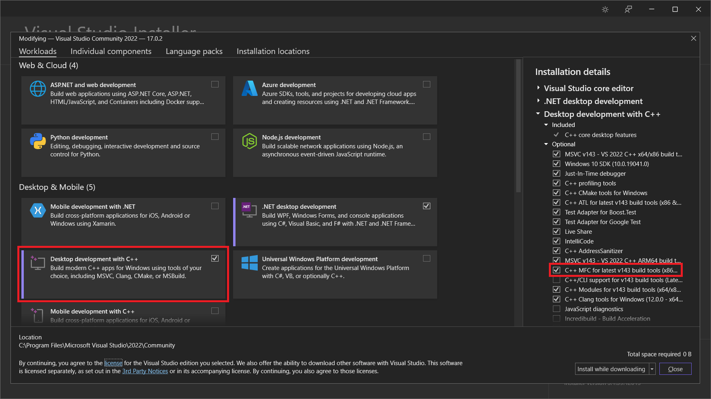
Task: Open the license link
Action: click(113, 363)
